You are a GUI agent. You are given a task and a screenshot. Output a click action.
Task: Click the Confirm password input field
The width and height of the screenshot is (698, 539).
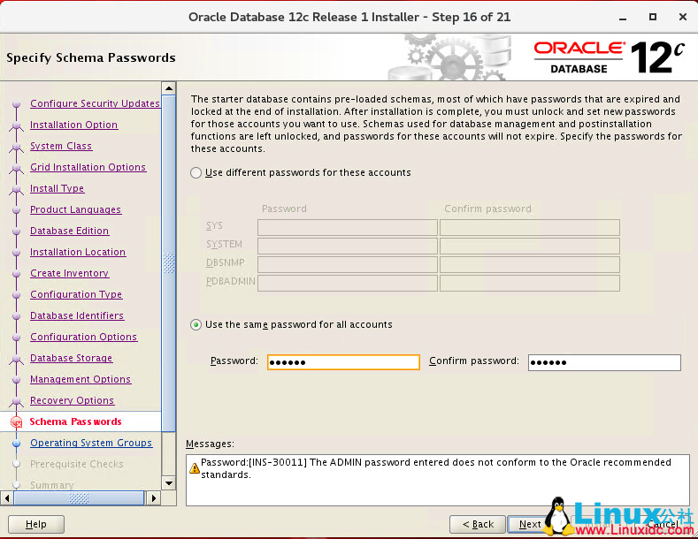(x=604, y=362)
